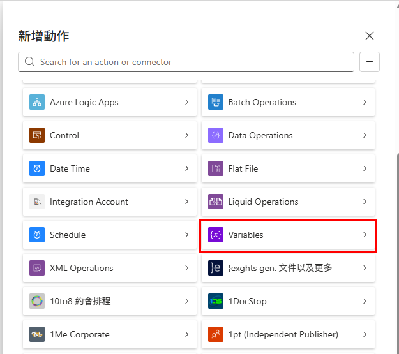Click the vertical scrollbar thumb
This screenshot has height=354, width=399.
(x=398, y=253)
